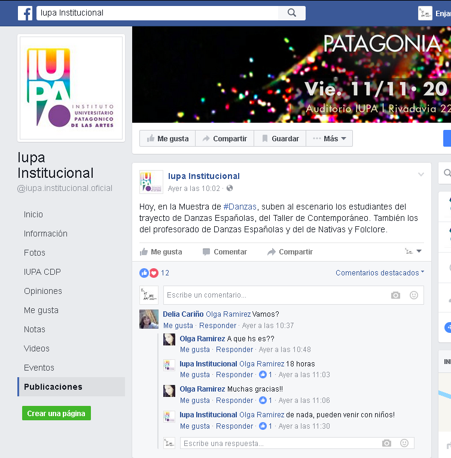Click camera icon in reply box
Image resolution: width=451 pixels, height=458 pixels.
click(386, 444)
